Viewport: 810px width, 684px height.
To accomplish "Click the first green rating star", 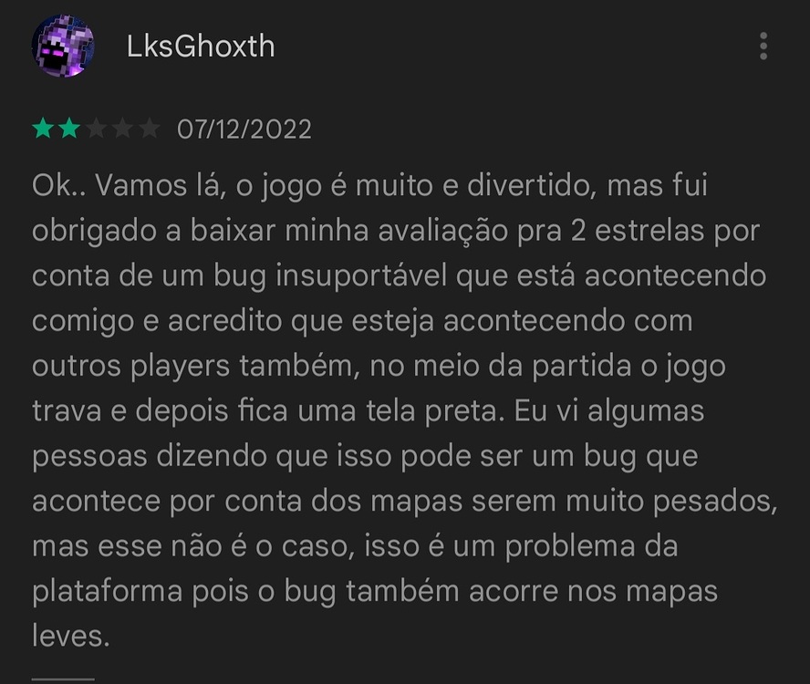I will point(43,129).
